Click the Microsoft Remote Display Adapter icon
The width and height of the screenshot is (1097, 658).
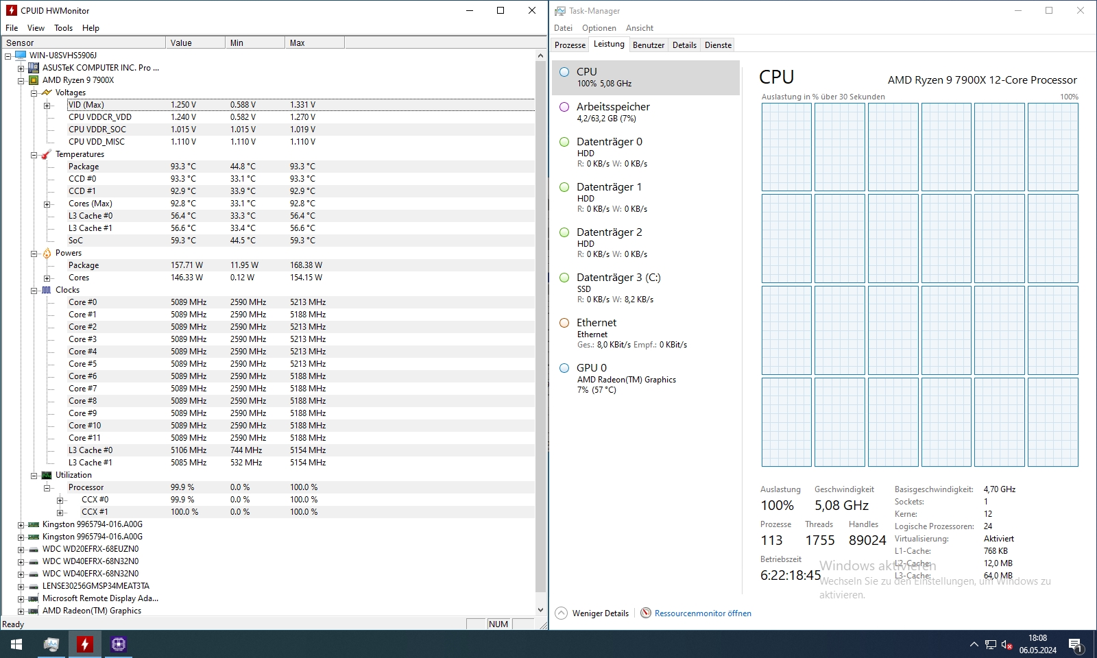pyautogui.click(x=33, y=598)
